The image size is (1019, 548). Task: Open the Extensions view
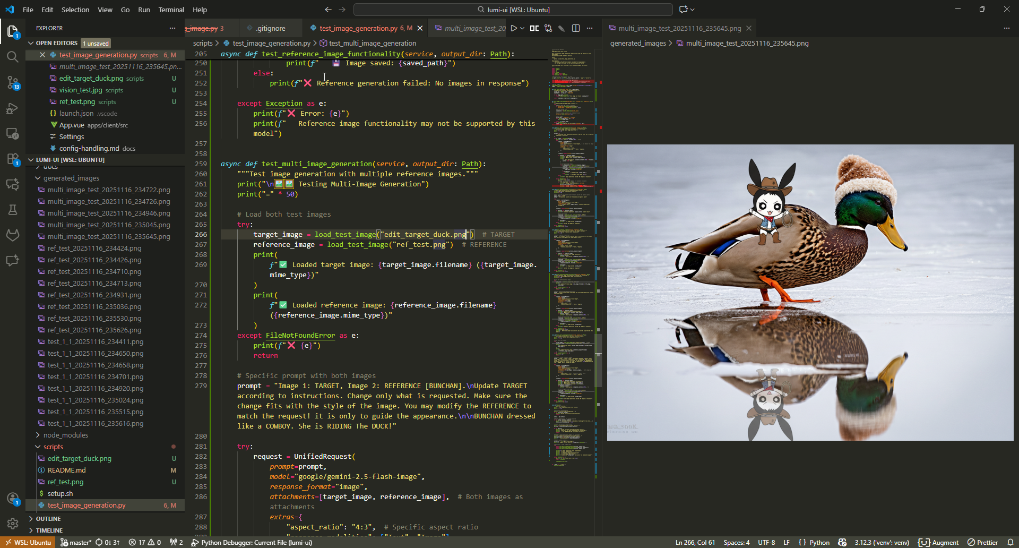pos(13,159)
